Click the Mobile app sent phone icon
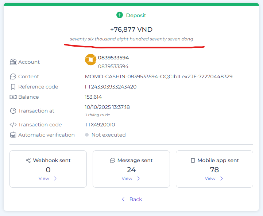The image size is (263, 216). point(193,160)
